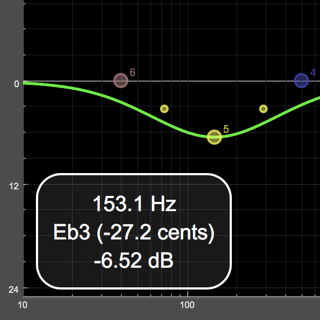320x320 pixels.
Task: Select the blue band 4 node
Action: pyautogui.click(x=301, y=81)
